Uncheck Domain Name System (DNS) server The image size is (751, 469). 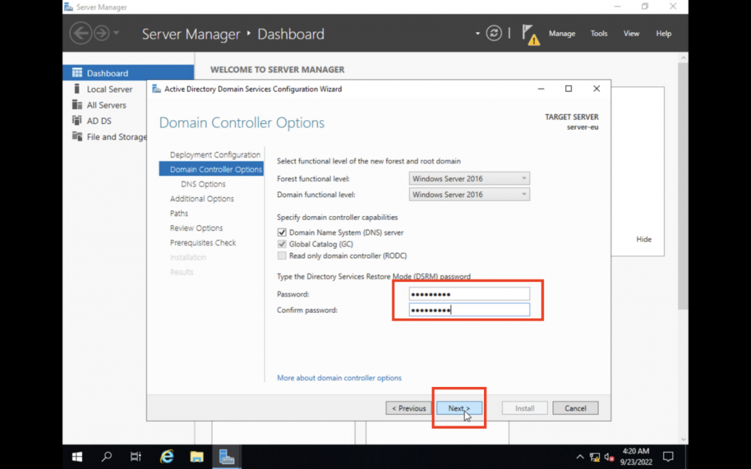282,232
